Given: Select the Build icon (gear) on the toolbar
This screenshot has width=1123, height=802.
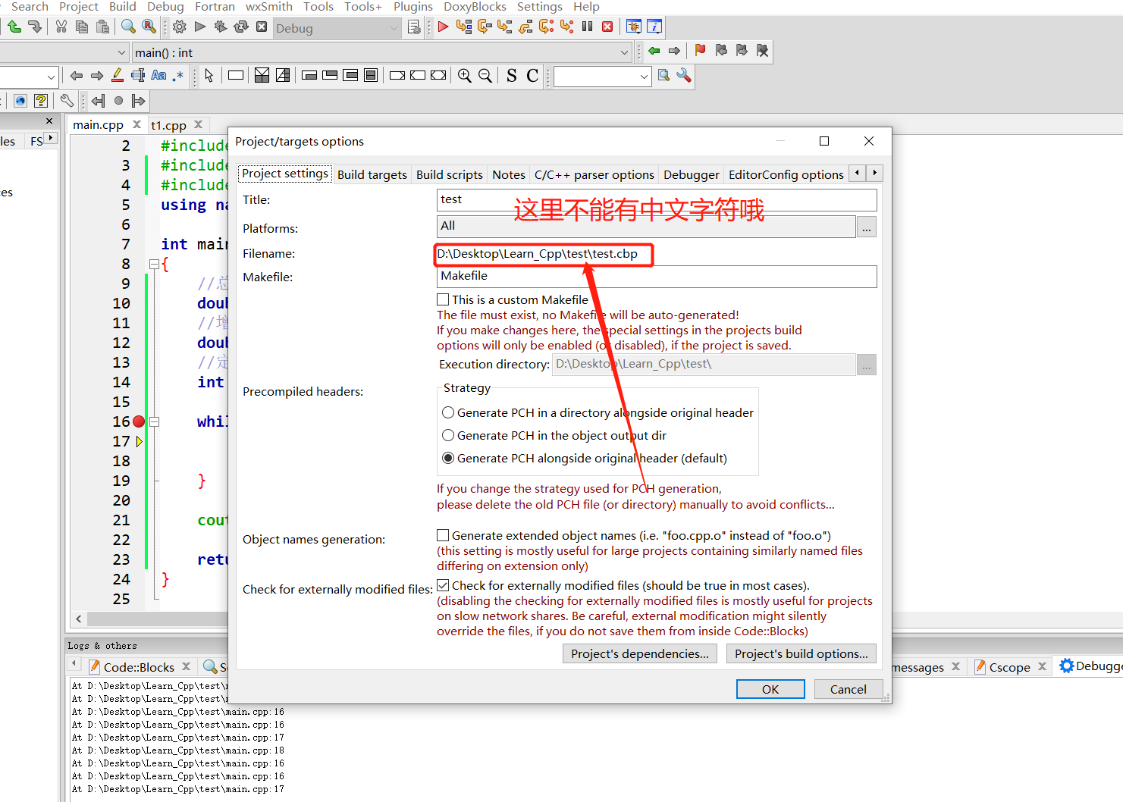Looking at the screenshot, I should (179, 26).
